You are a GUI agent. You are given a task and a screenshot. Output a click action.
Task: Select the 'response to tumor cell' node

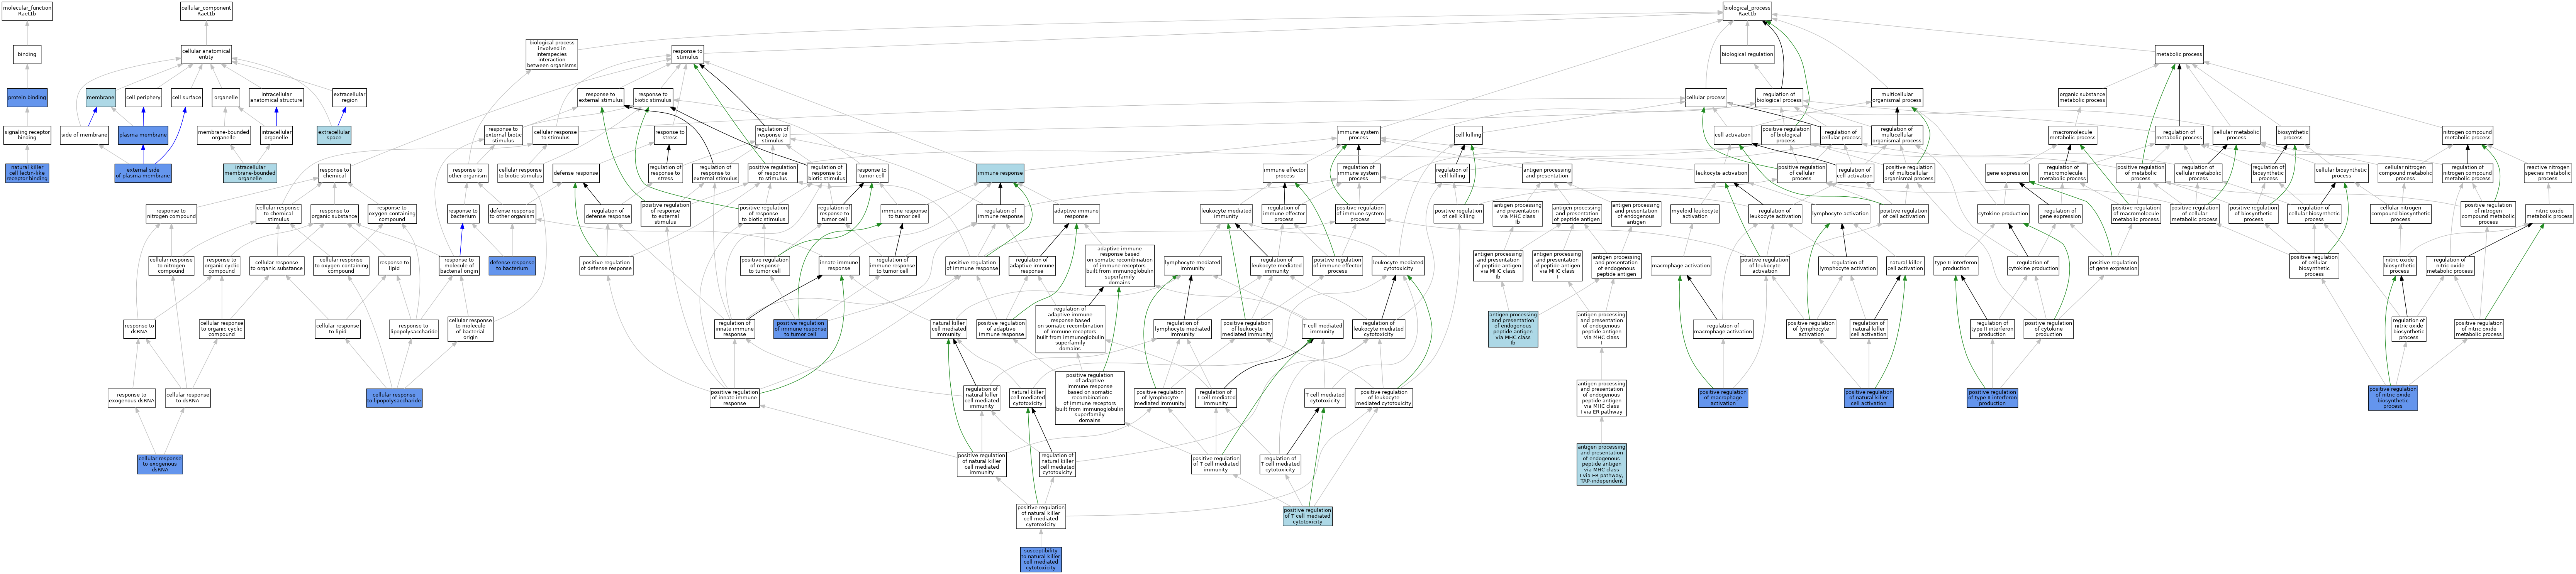pyautogui.click(x=872, y=173)
